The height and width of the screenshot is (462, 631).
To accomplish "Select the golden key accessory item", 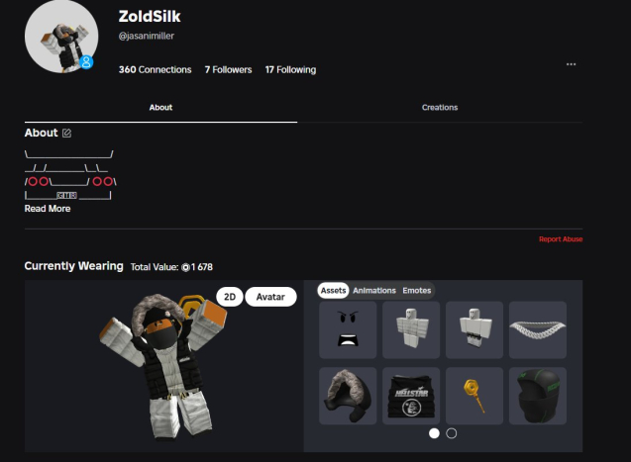I will click(474, 396).
